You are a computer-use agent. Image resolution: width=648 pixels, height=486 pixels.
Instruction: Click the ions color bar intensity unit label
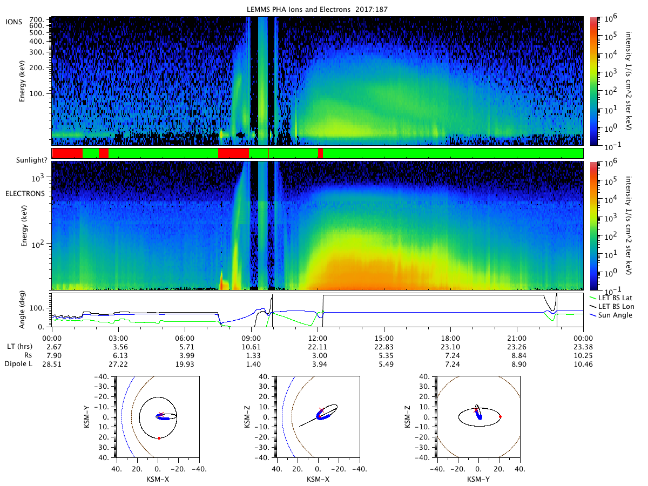pyautogui.click(x=627, y=81)
